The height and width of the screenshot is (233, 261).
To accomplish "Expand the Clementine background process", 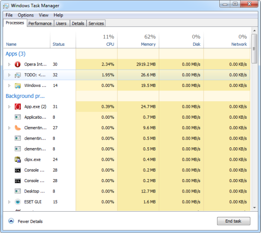I will tap(9, 128).
